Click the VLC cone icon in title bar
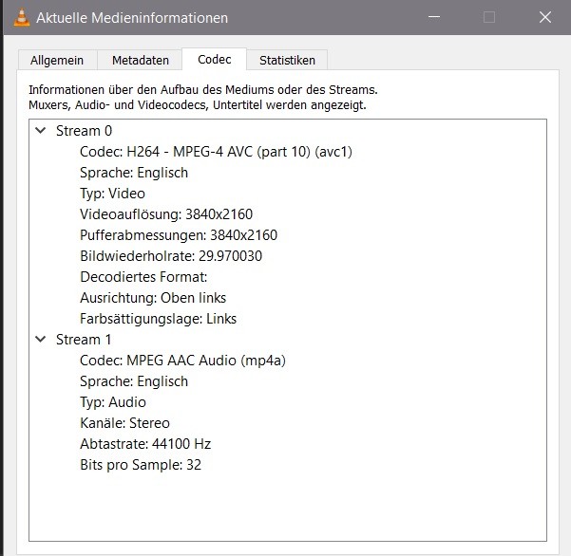The height and width of the screenshot is (556, 571). click(x=18, y=18)
